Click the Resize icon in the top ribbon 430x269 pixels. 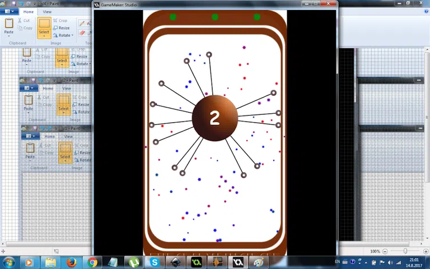coord(60,28)
